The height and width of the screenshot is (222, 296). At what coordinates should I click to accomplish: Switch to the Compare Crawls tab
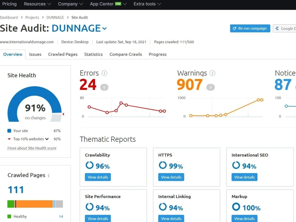tap(126, 54)
